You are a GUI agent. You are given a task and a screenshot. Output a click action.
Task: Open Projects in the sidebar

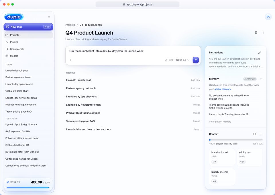[28, 35]
